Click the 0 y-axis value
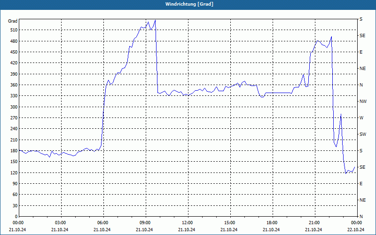 (x=16, y=217)
